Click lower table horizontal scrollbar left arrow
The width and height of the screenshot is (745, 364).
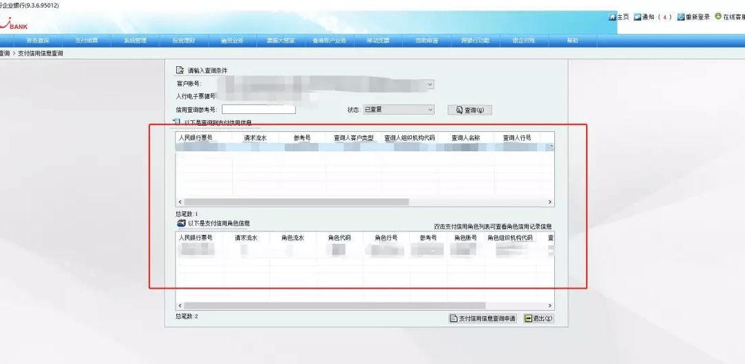coord(180,306)
